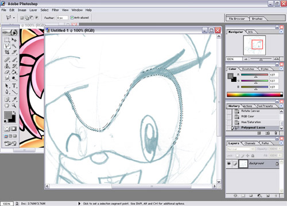The width and height of the screenshot is (287, 206).
Task: Choose Full Screen mode with menu bar
Action: [x=10, y=136]
